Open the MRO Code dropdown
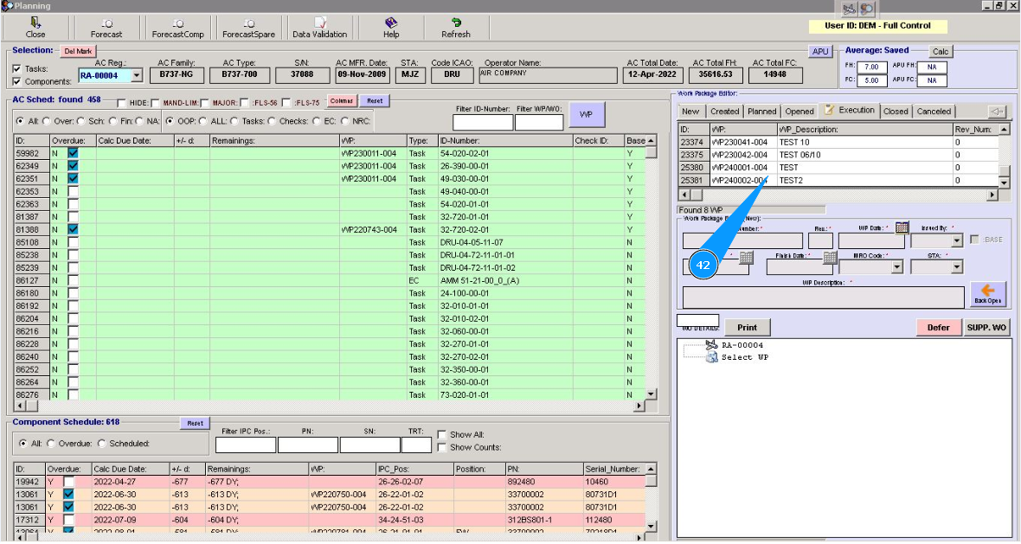 pos(896,267)
